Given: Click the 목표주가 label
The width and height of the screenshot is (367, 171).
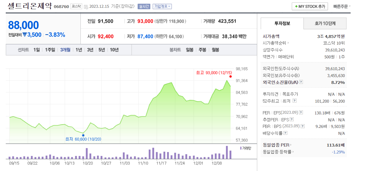Looking at the screenshot, I should coord(290,94).
